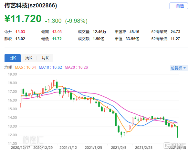Click the 2021/2/5 date axis label
Viewport: 188px width, 151px height.
tap(119, 148)
